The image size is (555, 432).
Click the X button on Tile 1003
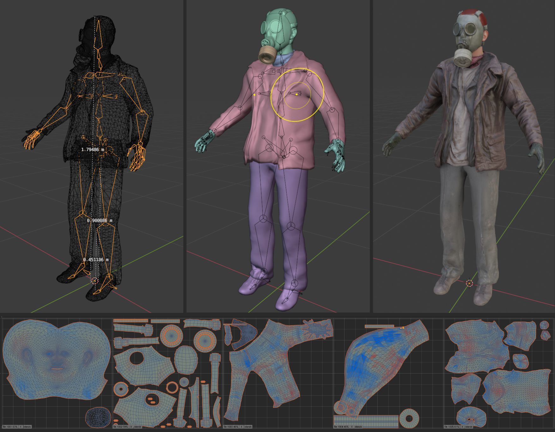[x=242, y=427]
